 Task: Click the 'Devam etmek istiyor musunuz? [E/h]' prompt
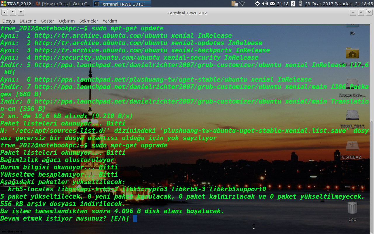click(x=65, y=218)
